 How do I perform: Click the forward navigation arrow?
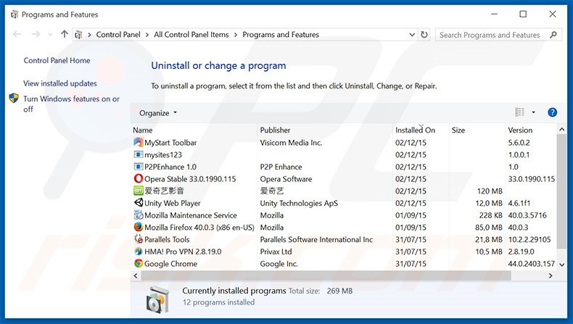[x=36, y=34]
